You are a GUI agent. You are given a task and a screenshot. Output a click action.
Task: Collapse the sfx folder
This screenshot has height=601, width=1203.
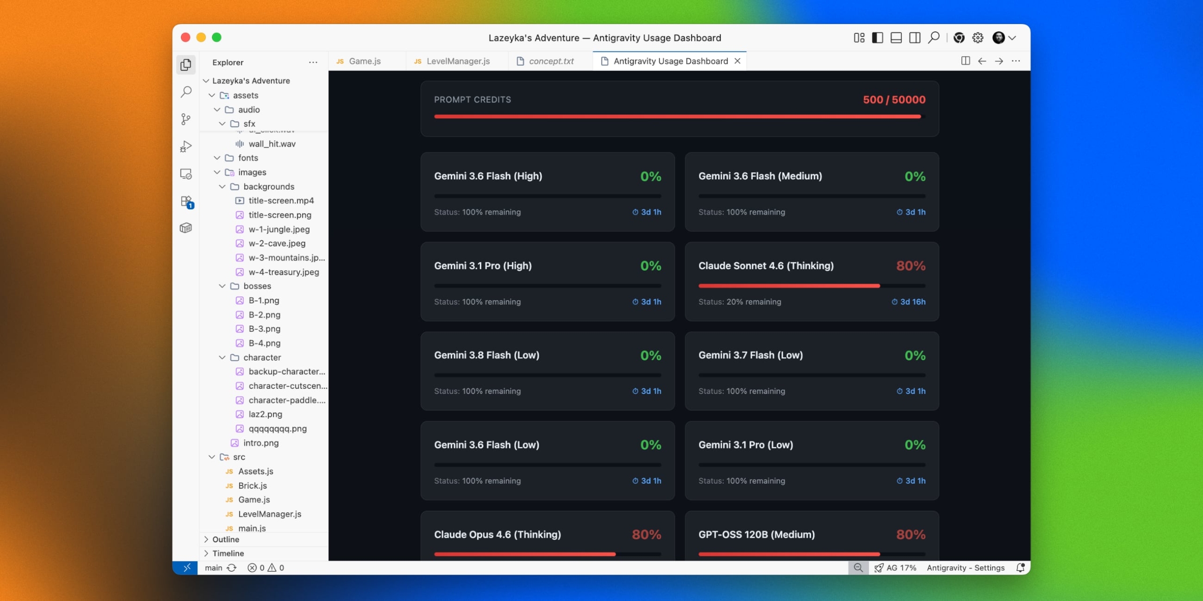pyautogui.click(x=222, y=124)
